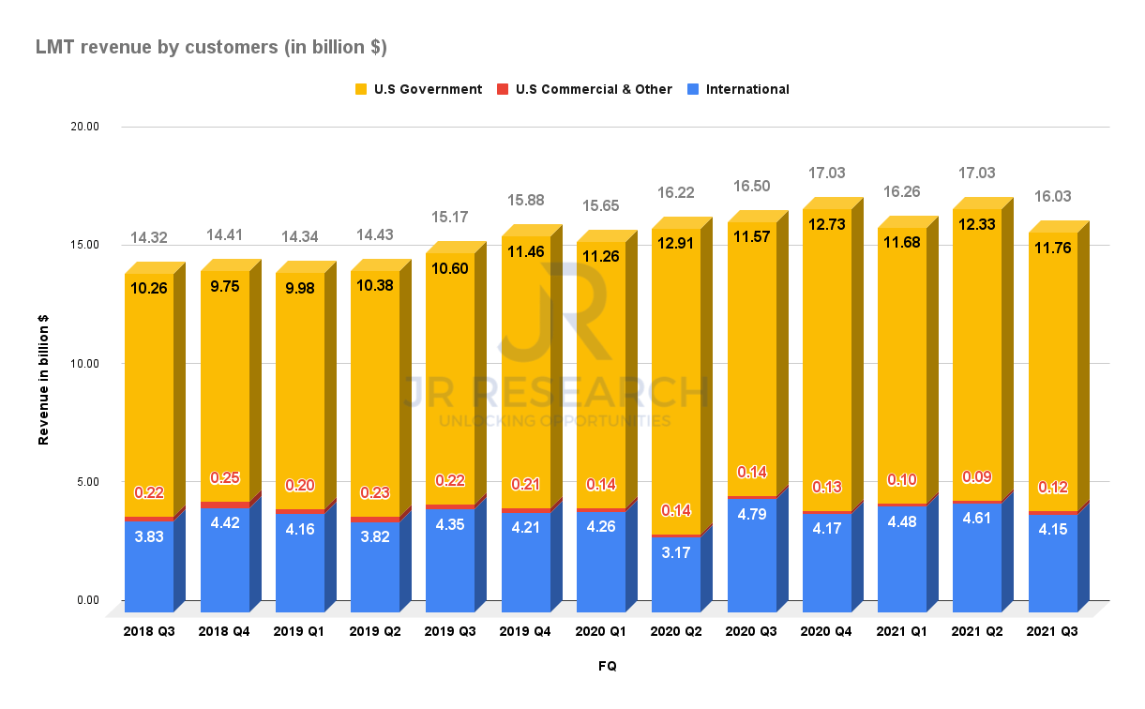Click the 17.03 total label above 2020 Q4
This screenshot has width=1145, height=709.
click(x=828, y=173)
